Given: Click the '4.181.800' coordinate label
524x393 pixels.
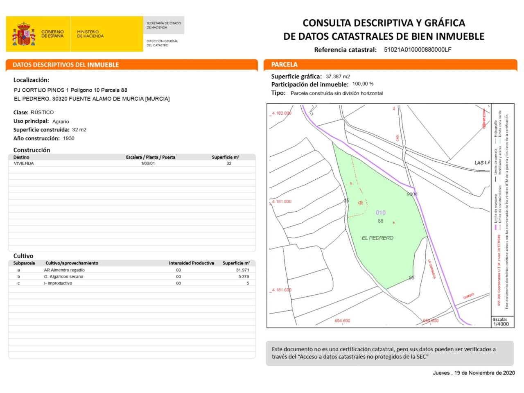Looking at the screenshot, I should tap(282, 201).
